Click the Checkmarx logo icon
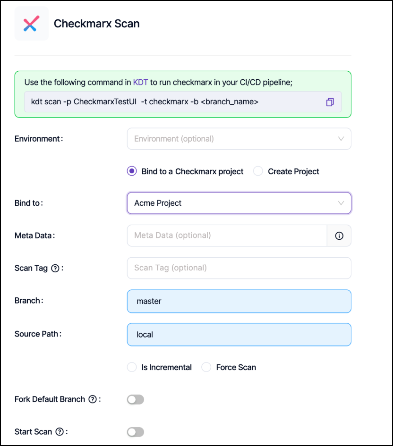The height and width of the screenshot is (446, 393). (x=31, y=24)
